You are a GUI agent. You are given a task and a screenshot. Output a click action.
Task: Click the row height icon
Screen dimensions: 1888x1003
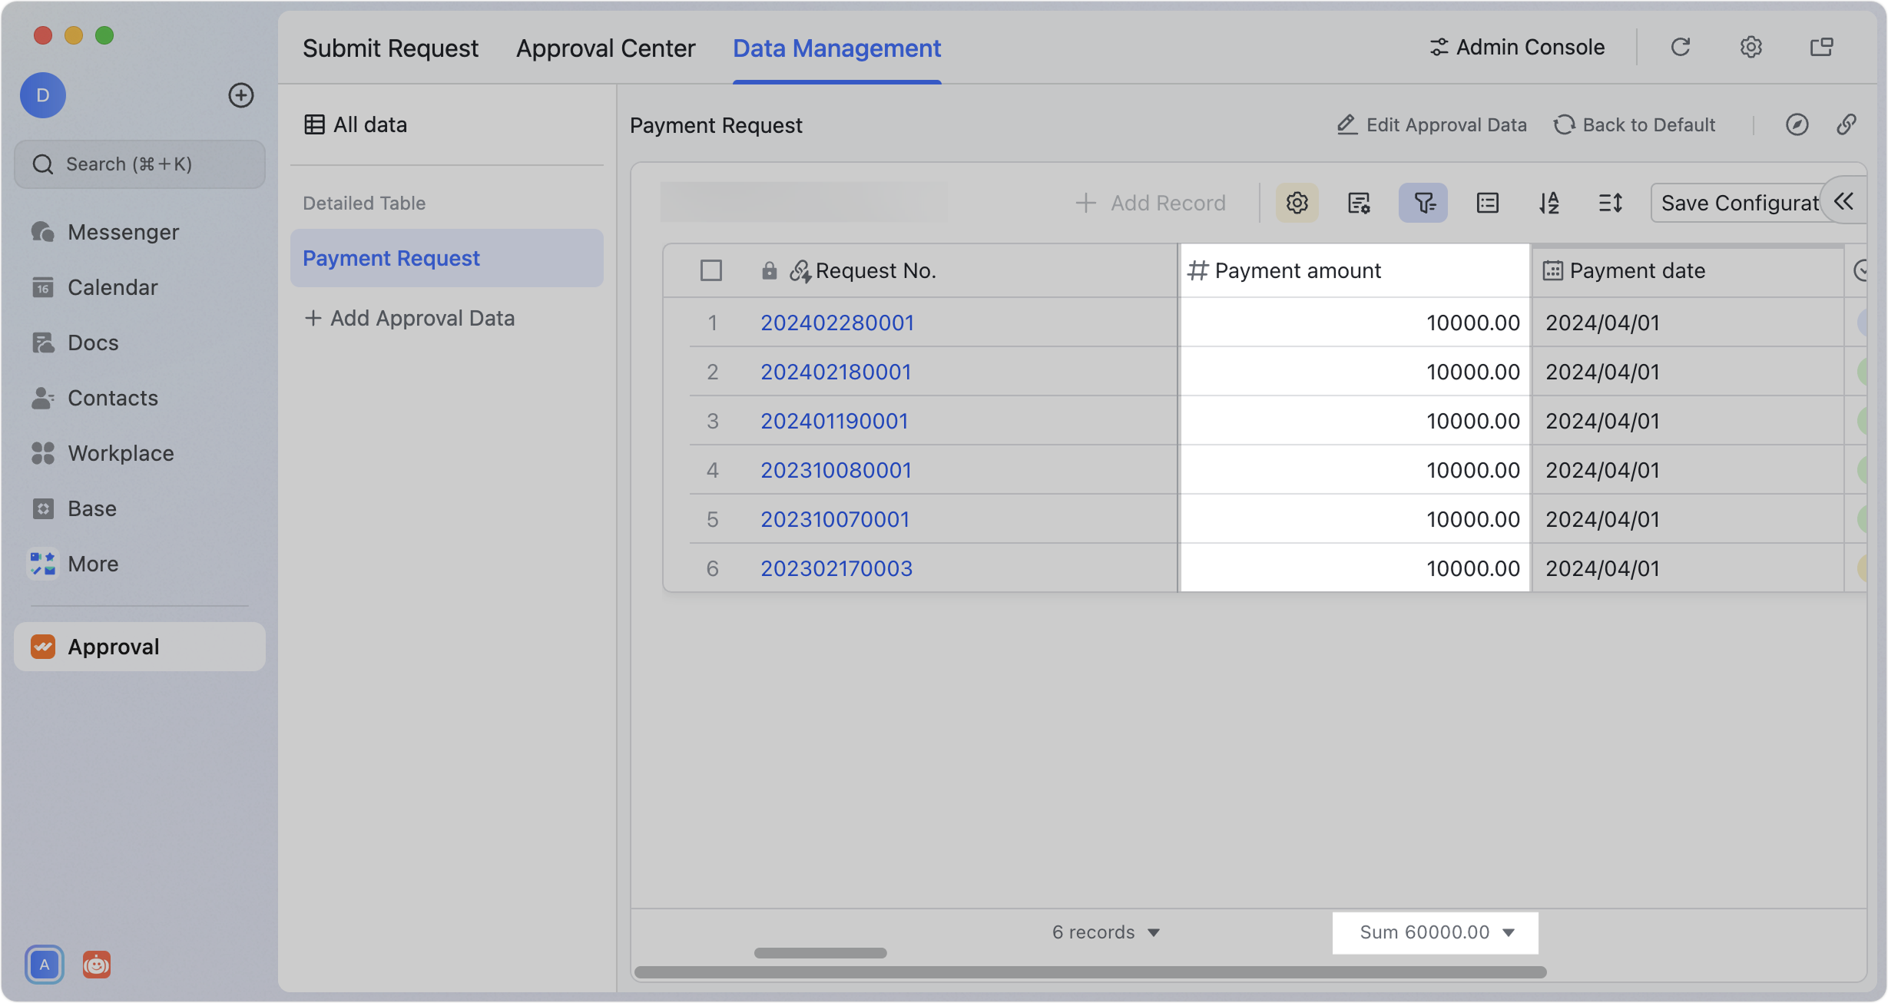click(1610, 203)
